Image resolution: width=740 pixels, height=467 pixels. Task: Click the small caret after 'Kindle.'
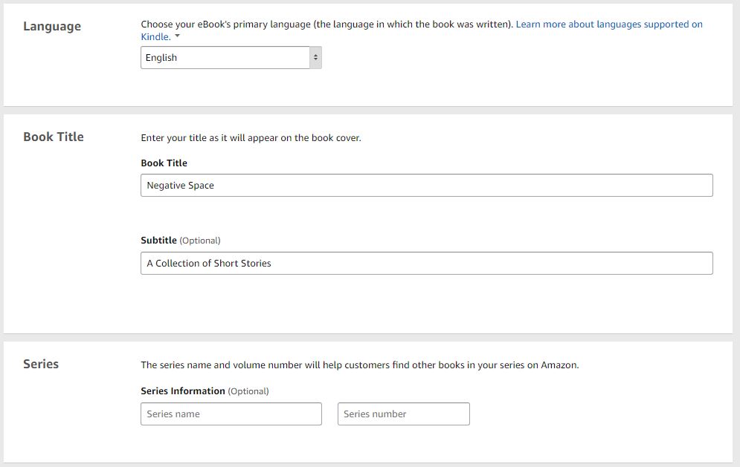click(x=178, y=36)
